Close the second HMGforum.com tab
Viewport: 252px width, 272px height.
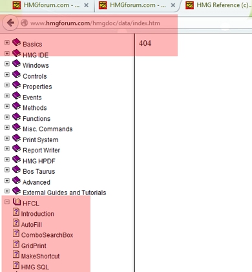[x=173, y=5]
